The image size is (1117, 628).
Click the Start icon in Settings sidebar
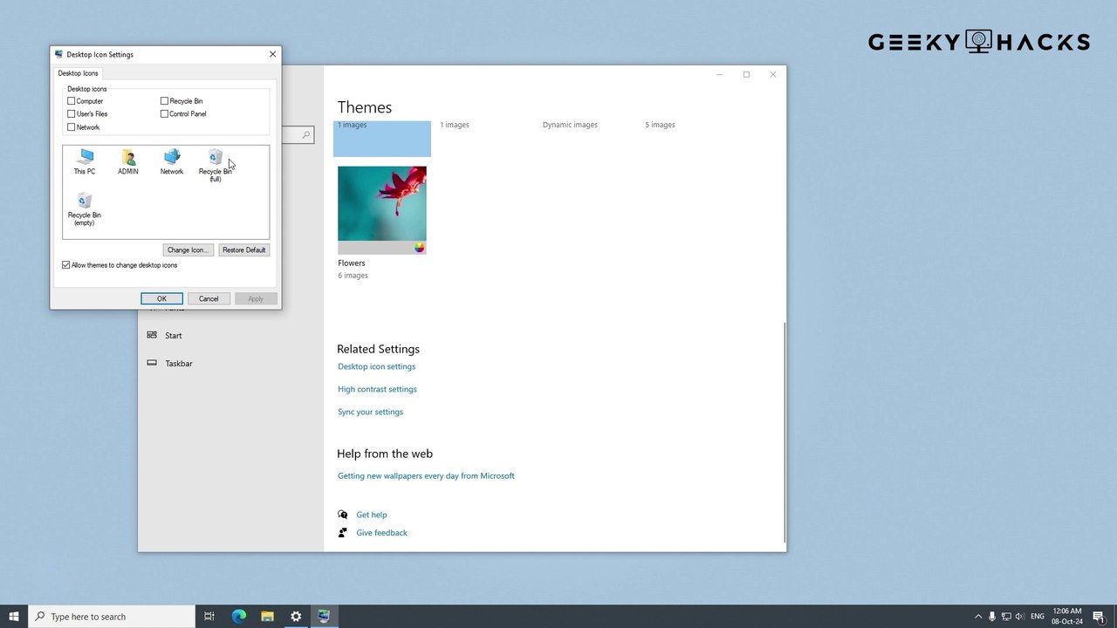coord(152,335)
